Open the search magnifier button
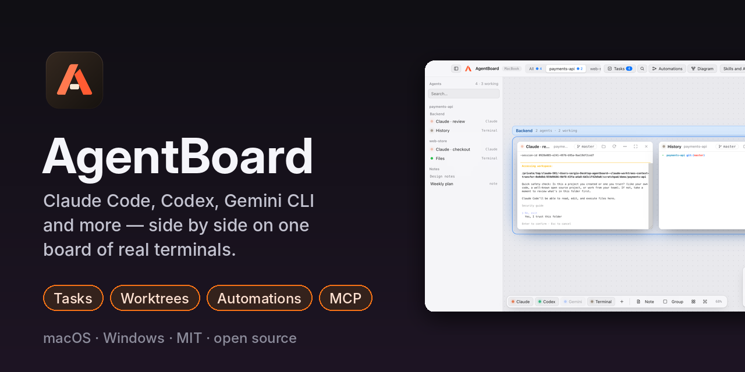The height and width of the screenshot is (372, 745). coord(642,69)
